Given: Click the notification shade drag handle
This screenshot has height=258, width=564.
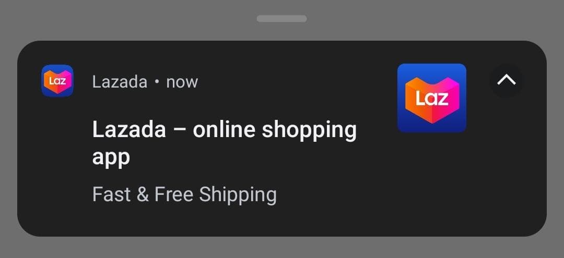Looking at the screenshot, I should point(281,19).
